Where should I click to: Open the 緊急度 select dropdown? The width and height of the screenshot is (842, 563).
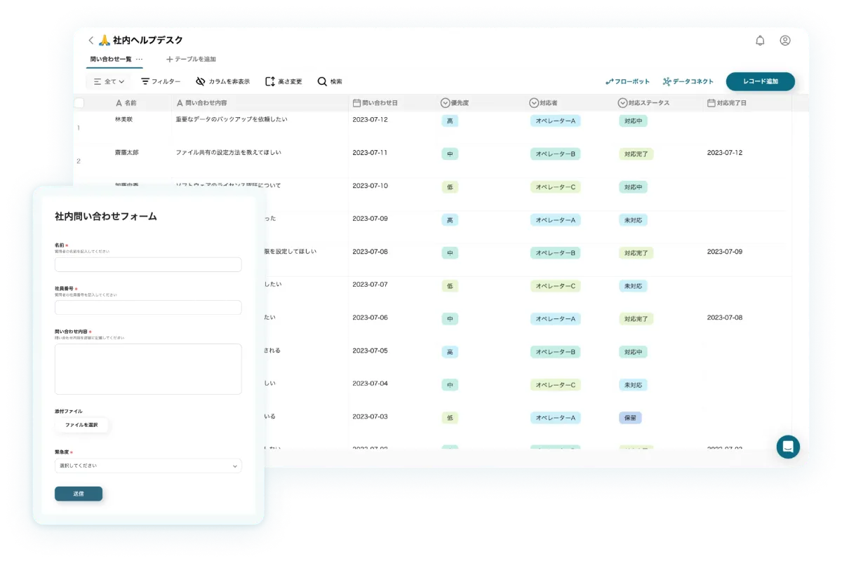[x=148, y=466]
